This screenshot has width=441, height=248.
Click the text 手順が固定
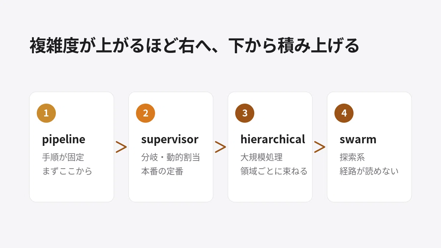[63, 158]
